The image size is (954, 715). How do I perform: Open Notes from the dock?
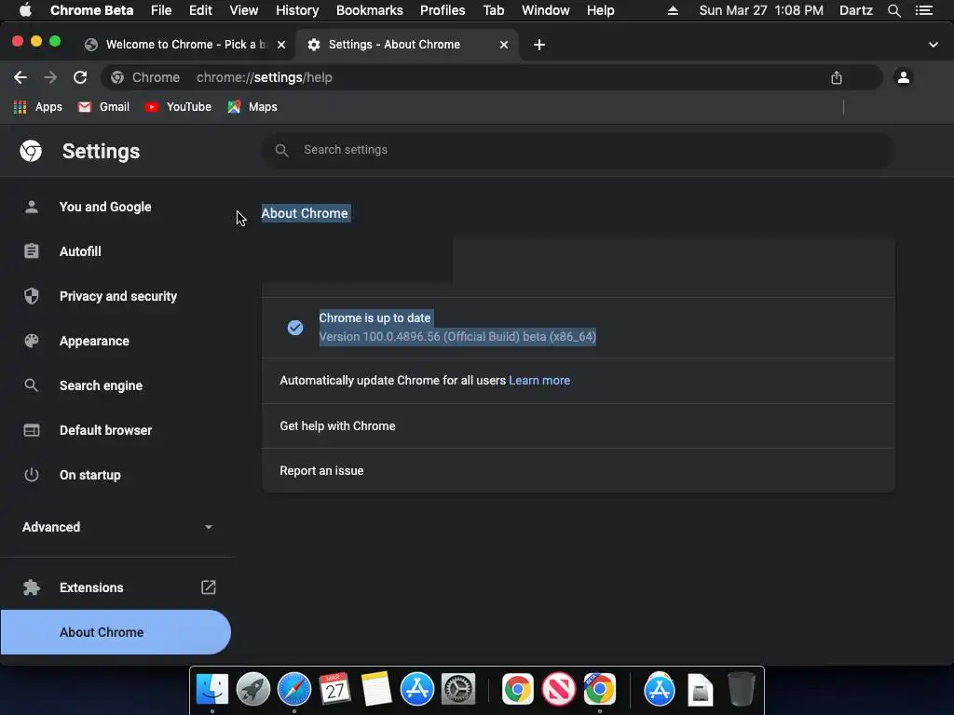[376, 689]
